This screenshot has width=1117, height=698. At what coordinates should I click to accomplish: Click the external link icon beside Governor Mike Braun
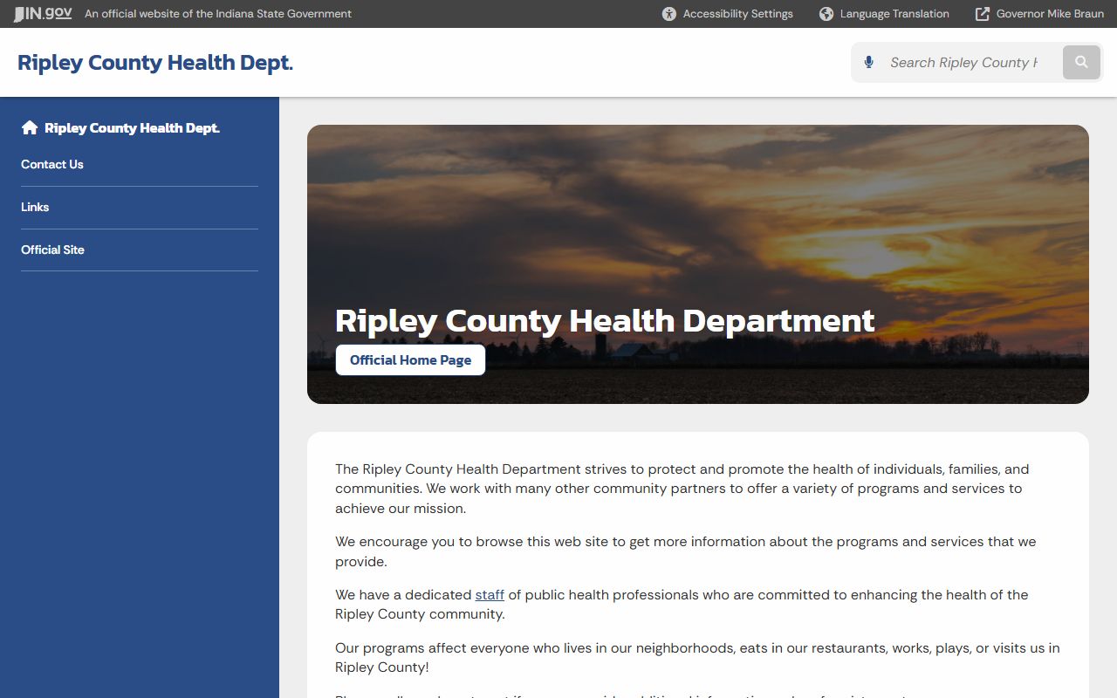point(983,14)
